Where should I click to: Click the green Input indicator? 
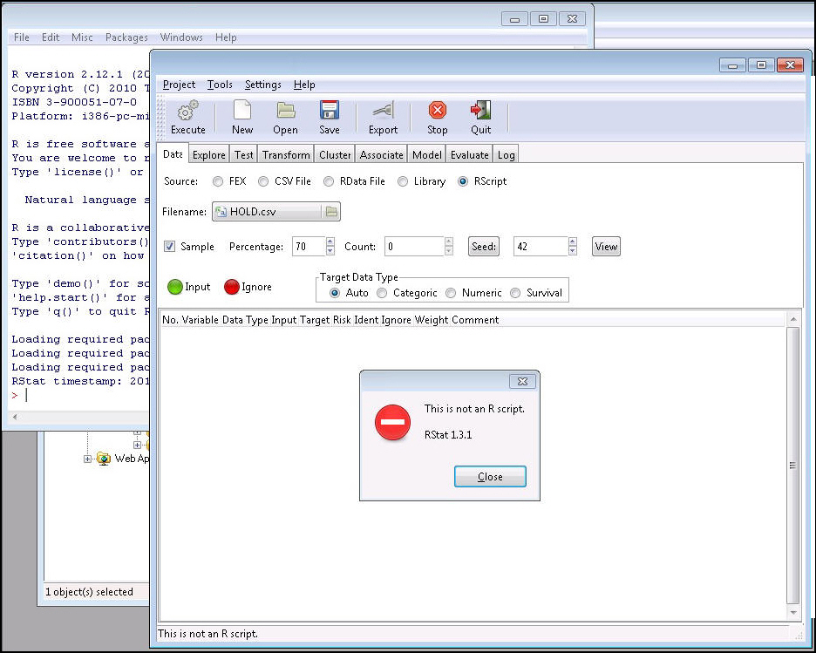tap(175, 287)
